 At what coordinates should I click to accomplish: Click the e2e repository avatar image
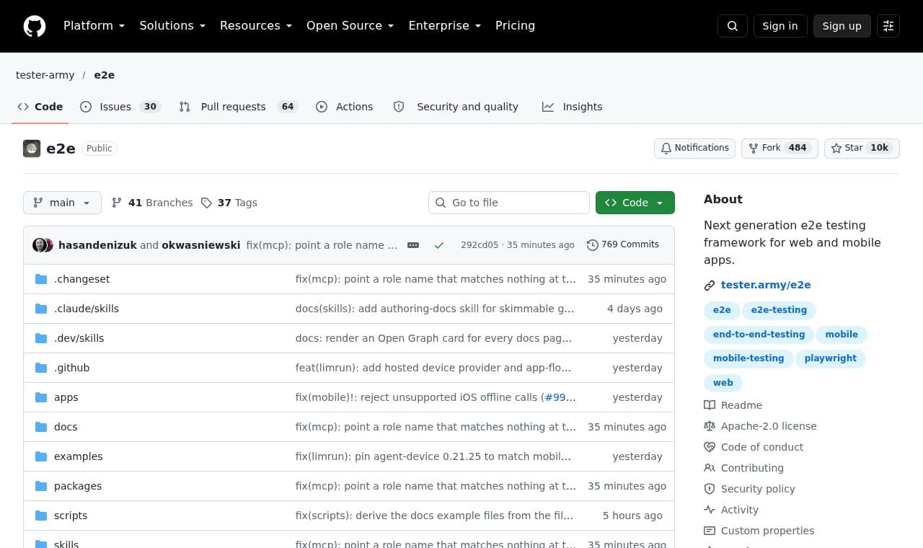(32, 149)
